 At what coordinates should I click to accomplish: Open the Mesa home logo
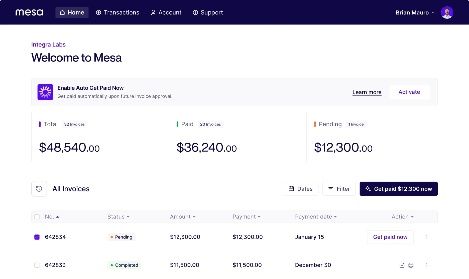pyautogui.click(x=29, y=12)
